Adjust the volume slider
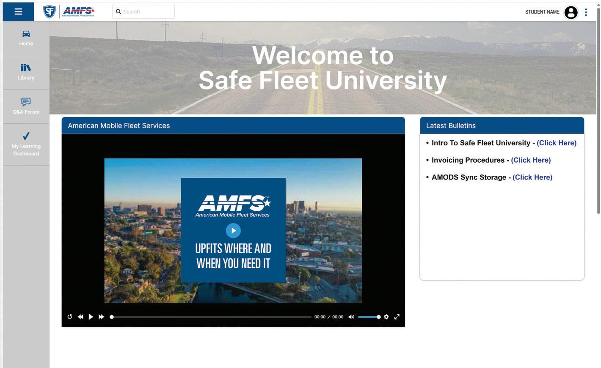 coord(369,317)
